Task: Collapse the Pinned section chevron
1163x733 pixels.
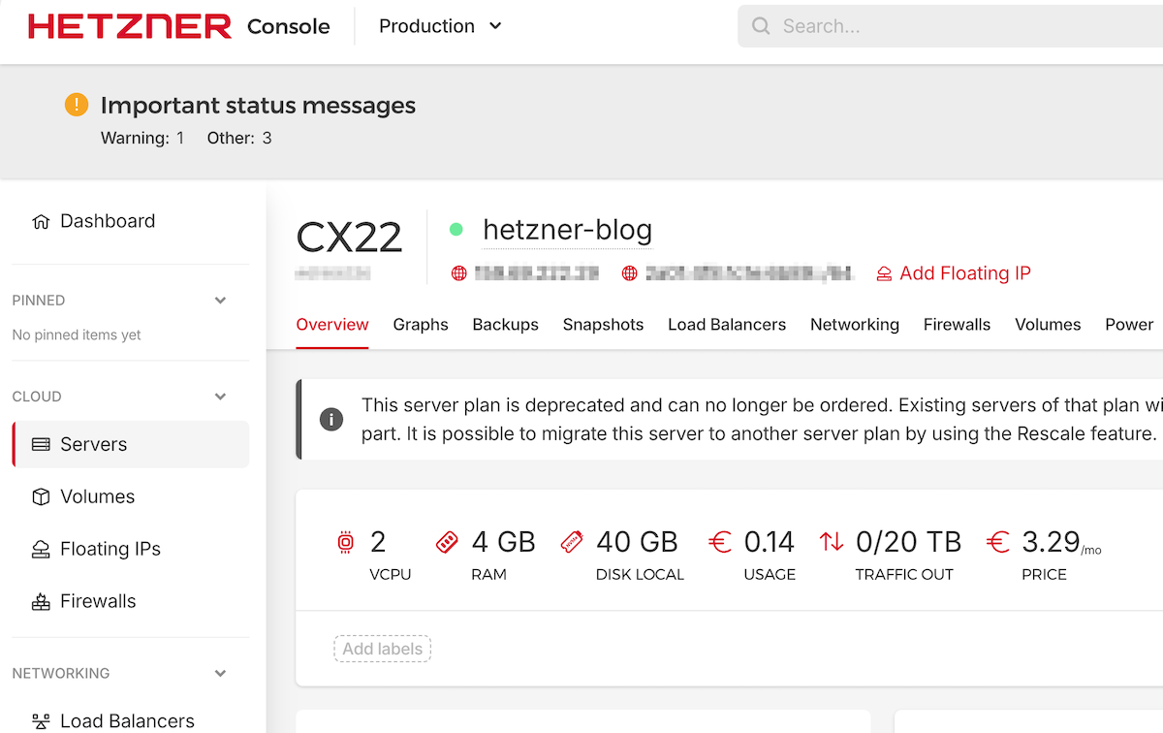Action: (x=220, y=301)
